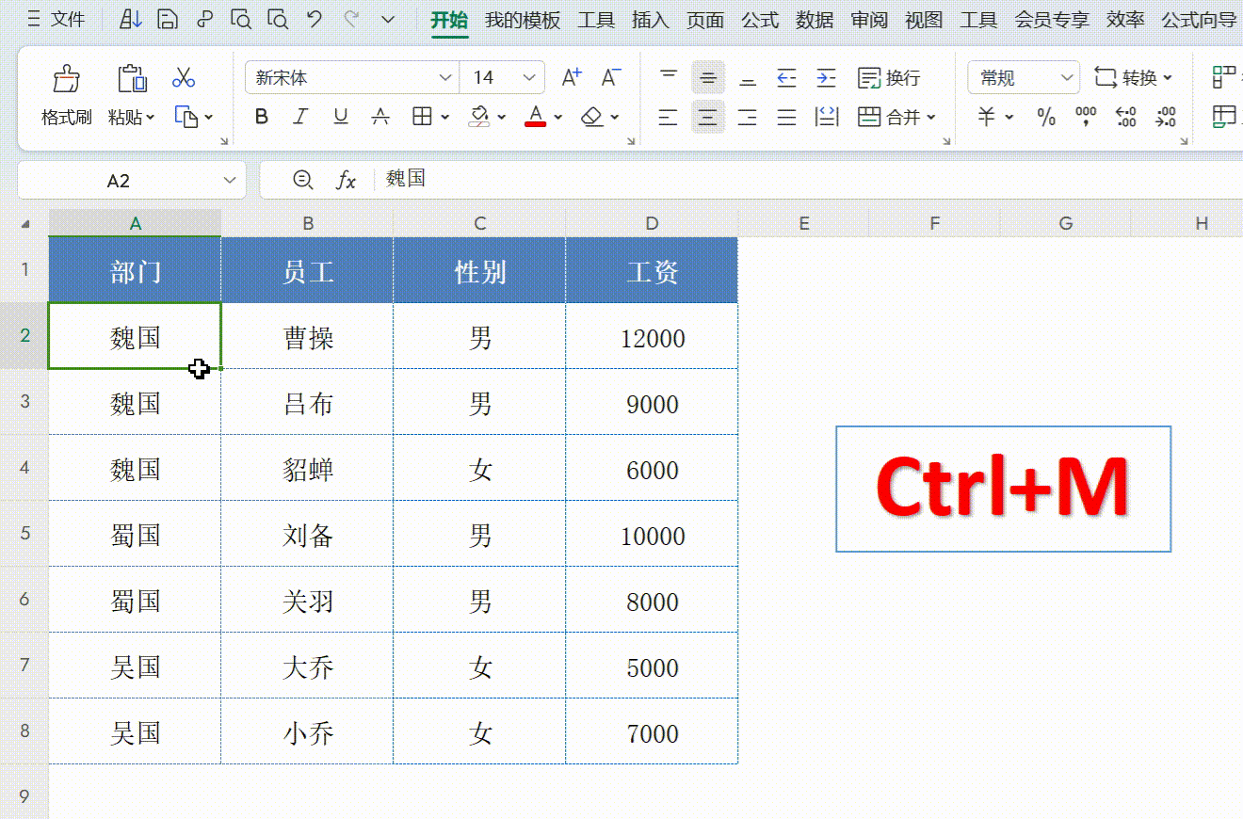Increase font size with A+ icon

pyautogui.click(x=572, y=78)
